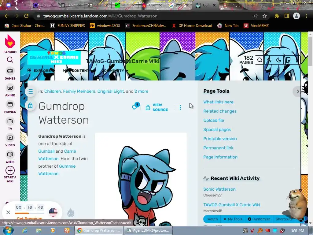Expand the Explore wiki menu
The height and width of the screenshot is (235, 313).
pyautogui.click(x=41, y=71)
